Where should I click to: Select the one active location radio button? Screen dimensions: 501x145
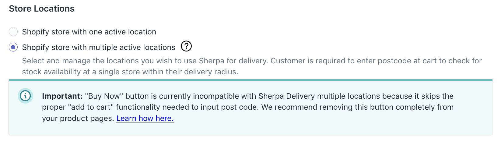click(13, 32)
